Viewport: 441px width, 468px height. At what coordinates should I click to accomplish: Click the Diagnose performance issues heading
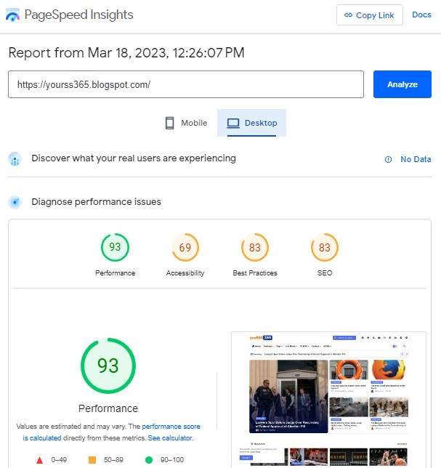click(96, 202)
